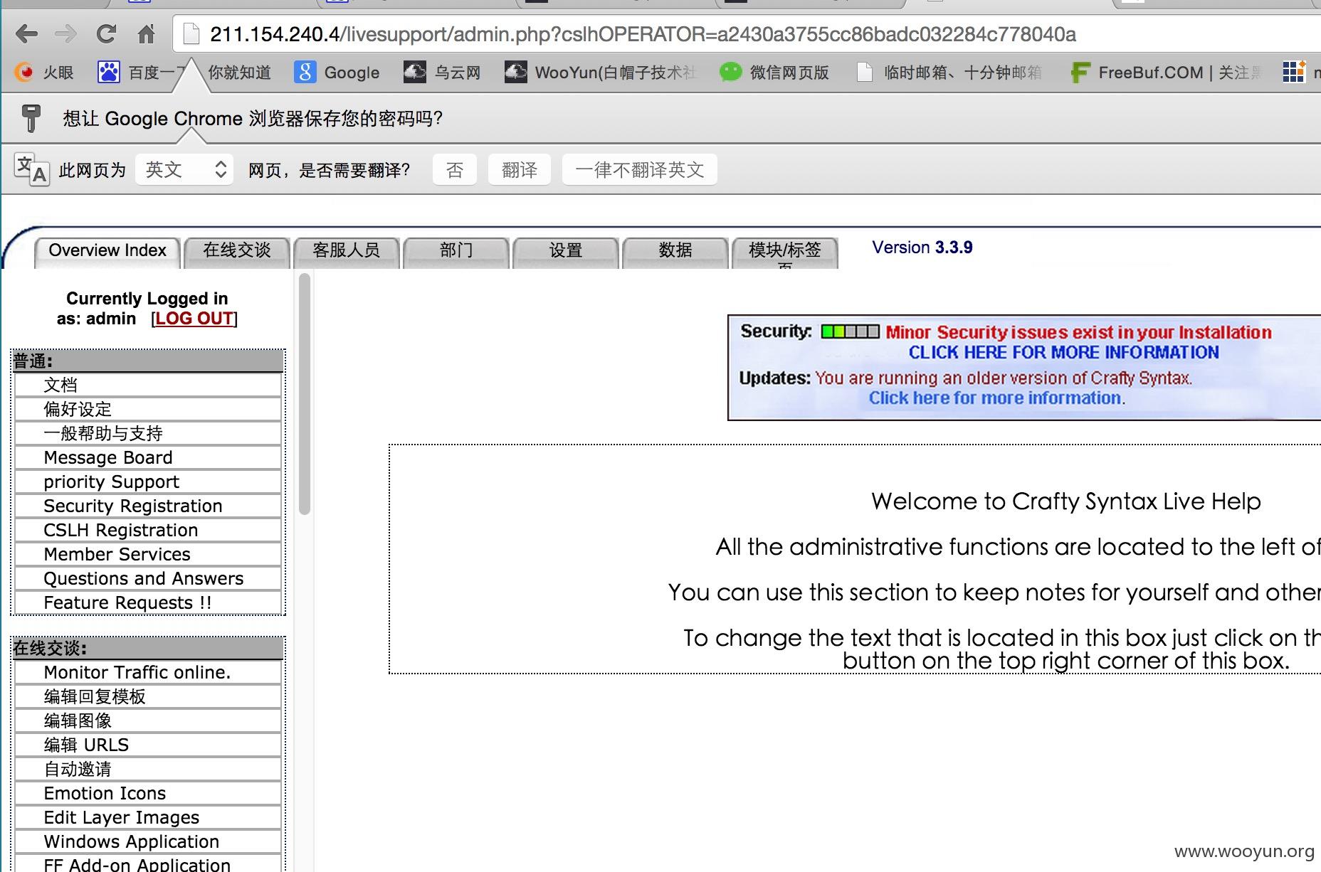This screenshot has height=872, width=1321.
Task: Open Edit Layer Images in sidebar
Action: point(148,818)
